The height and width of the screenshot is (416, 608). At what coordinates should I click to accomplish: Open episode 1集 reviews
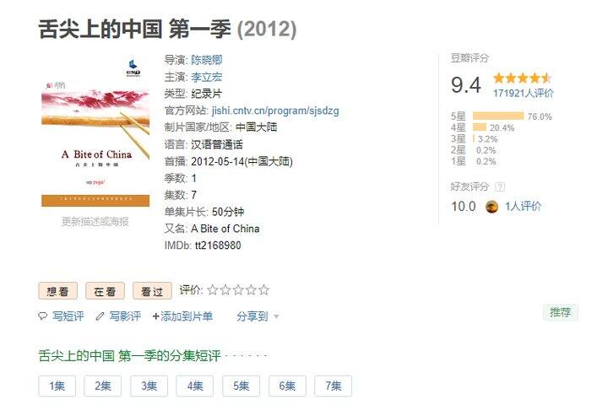click(57, 386)
